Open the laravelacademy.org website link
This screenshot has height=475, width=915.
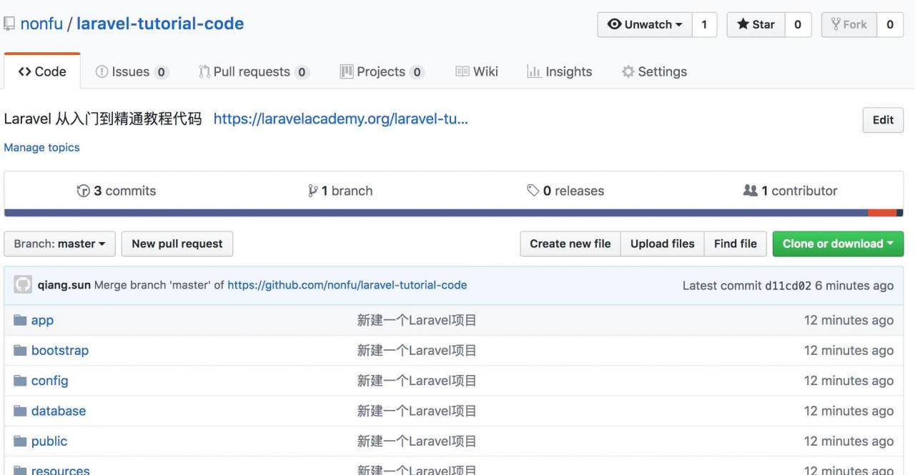[x=341, y=119]
